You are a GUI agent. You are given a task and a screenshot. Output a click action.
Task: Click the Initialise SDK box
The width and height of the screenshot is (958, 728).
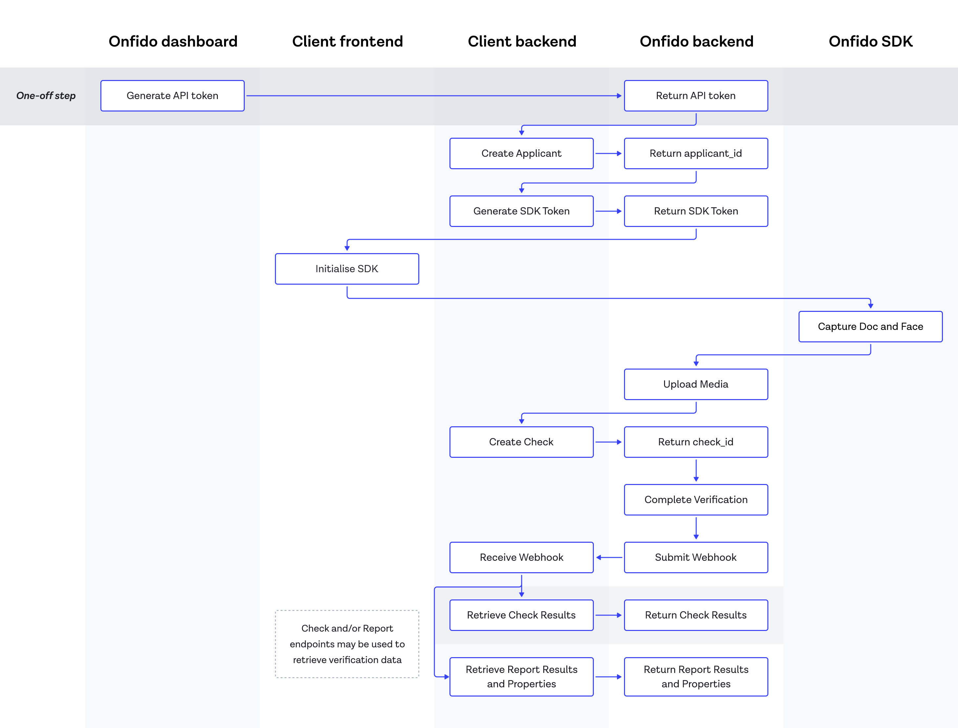[x=347, y=269]
